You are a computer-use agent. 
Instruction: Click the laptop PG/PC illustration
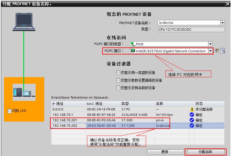[24, 22]
